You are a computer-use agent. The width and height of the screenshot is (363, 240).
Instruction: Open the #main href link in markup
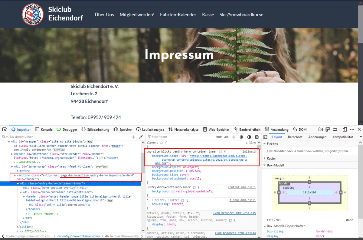click(116, 146)
